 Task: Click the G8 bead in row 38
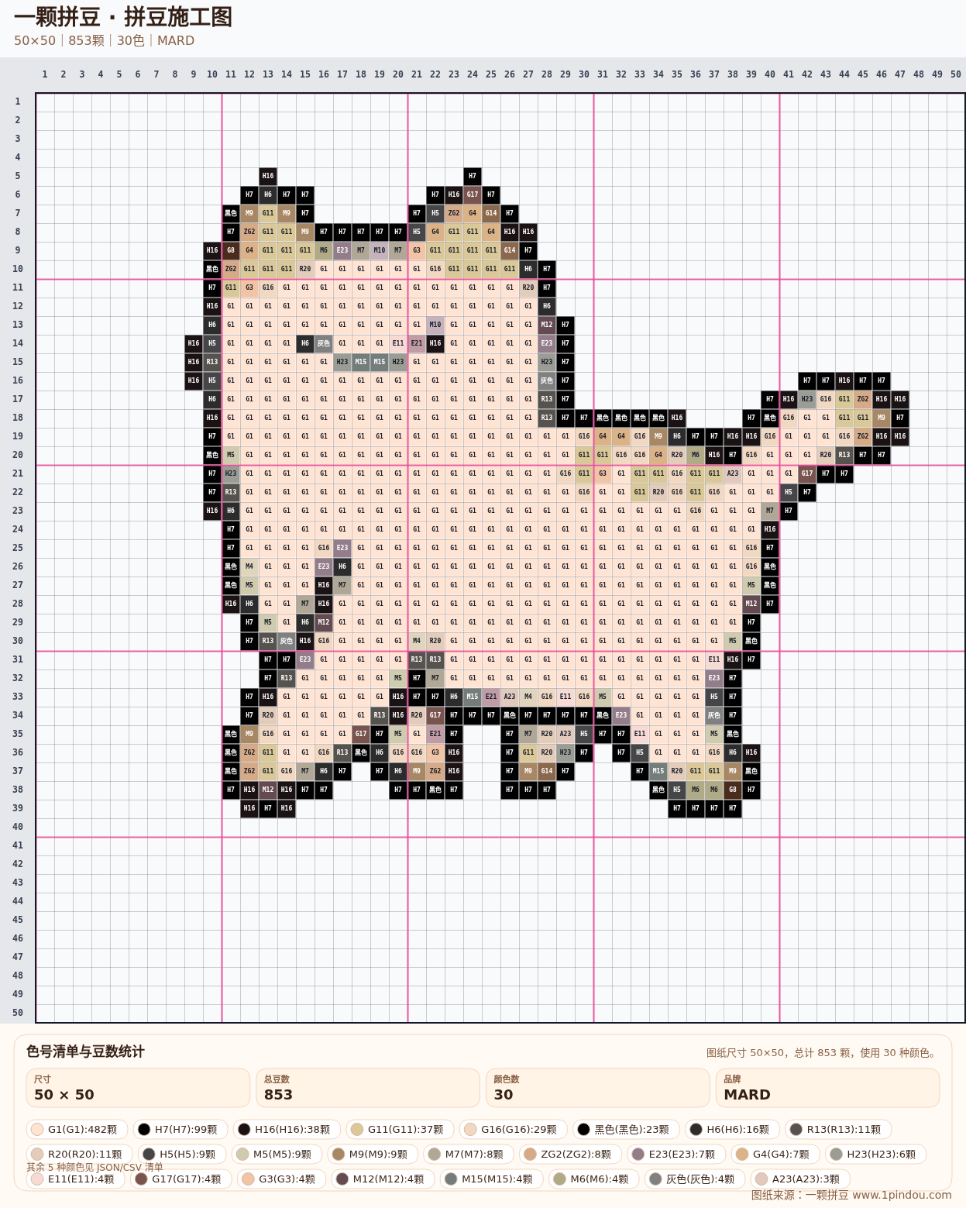click(733, 790)
